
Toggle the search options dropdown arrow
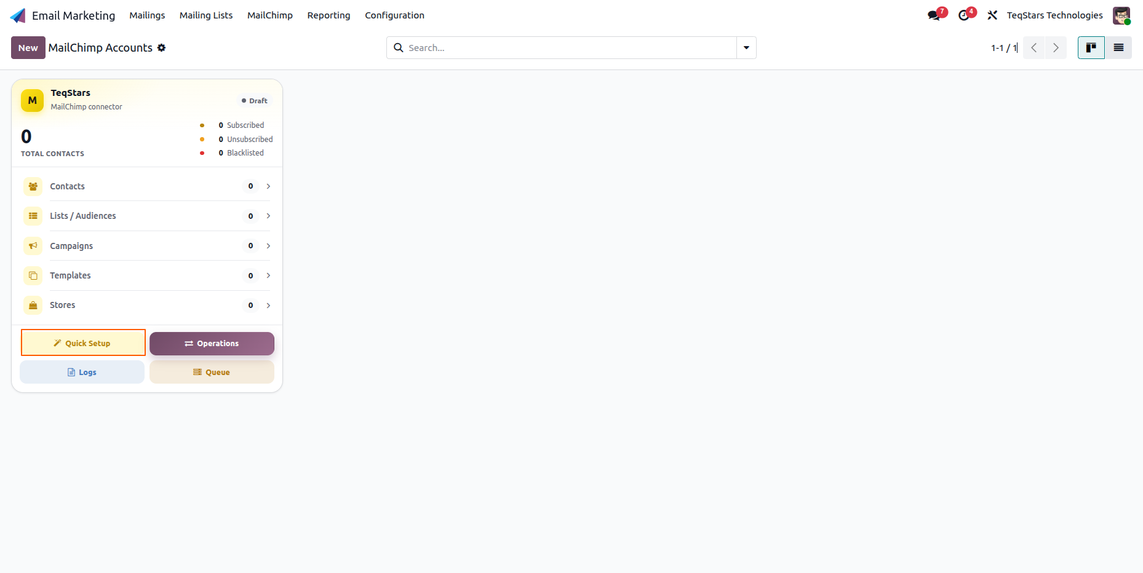pos(746,48)
